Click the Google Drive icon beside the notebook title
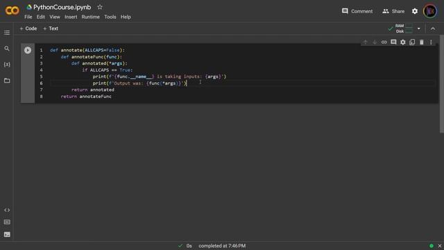This screenshot has height=250, width=444. [x=29, y=7]
